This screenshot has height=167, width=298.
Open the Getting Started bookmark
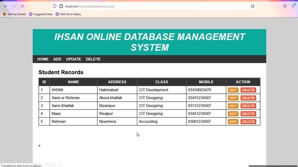coord(14,14)
